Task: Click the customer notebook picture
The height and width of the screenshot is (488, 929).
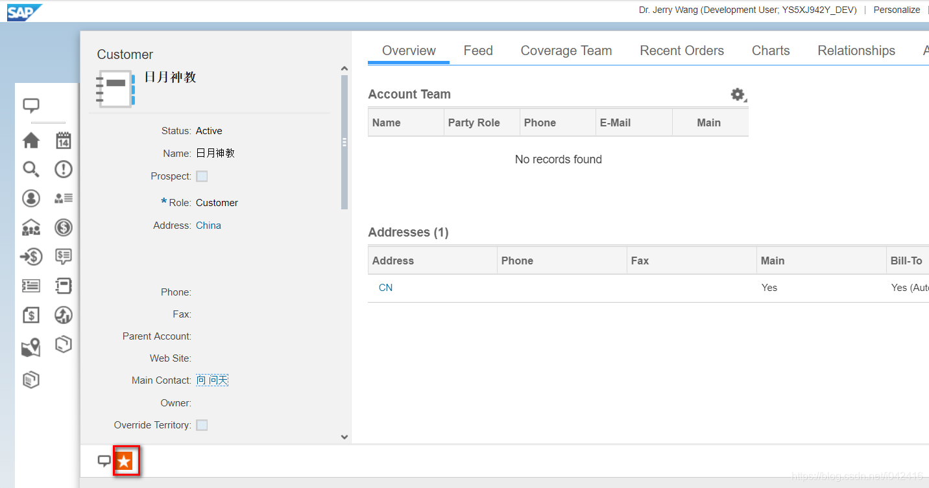Action: [115, 89]
